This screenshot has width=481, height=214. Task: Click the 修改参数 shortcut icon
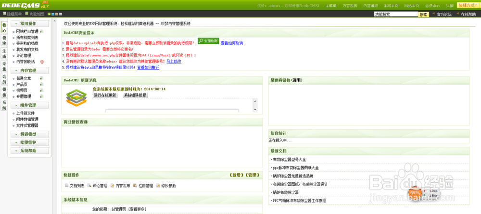click(x=158, y=185)
